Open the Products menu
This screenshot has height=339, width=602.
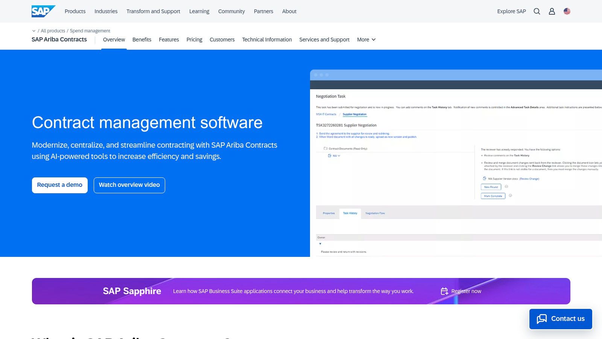(x=75, y=11)
